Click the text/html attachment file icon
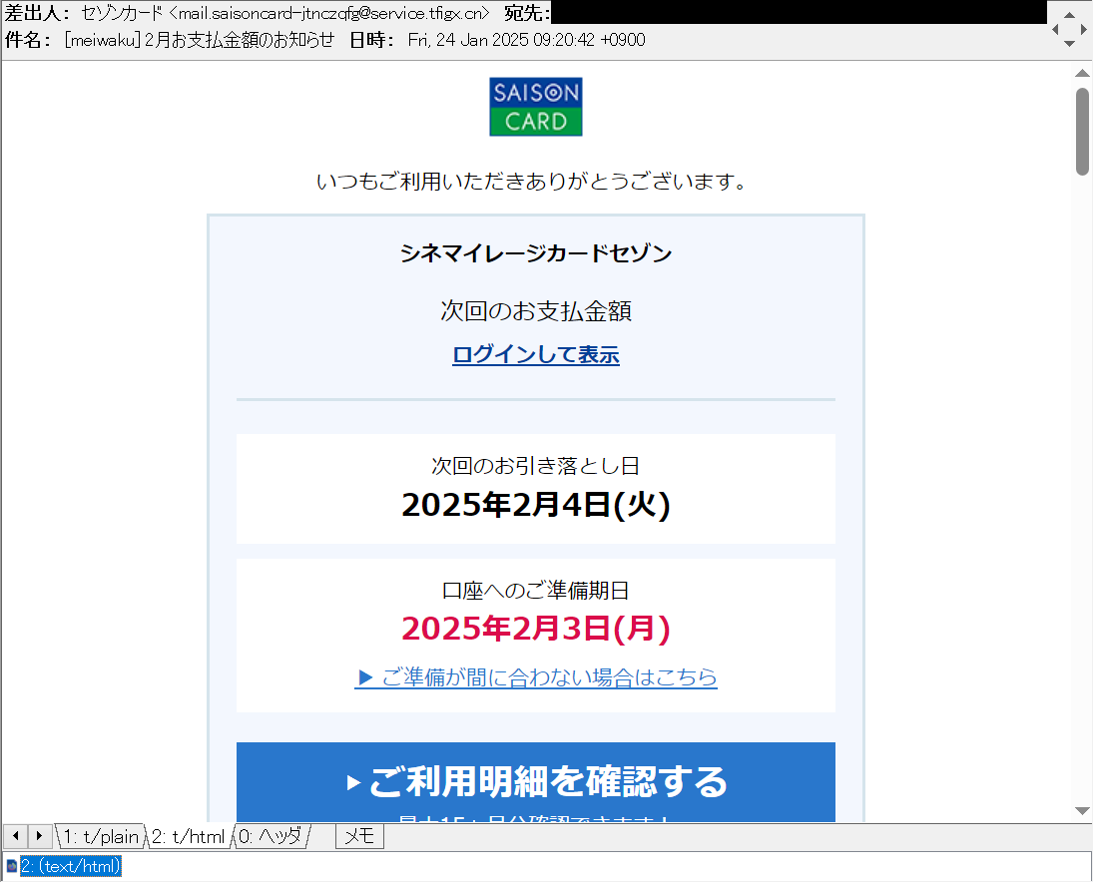The height and width of the screenshot is (883, 1094). (11, 866)
